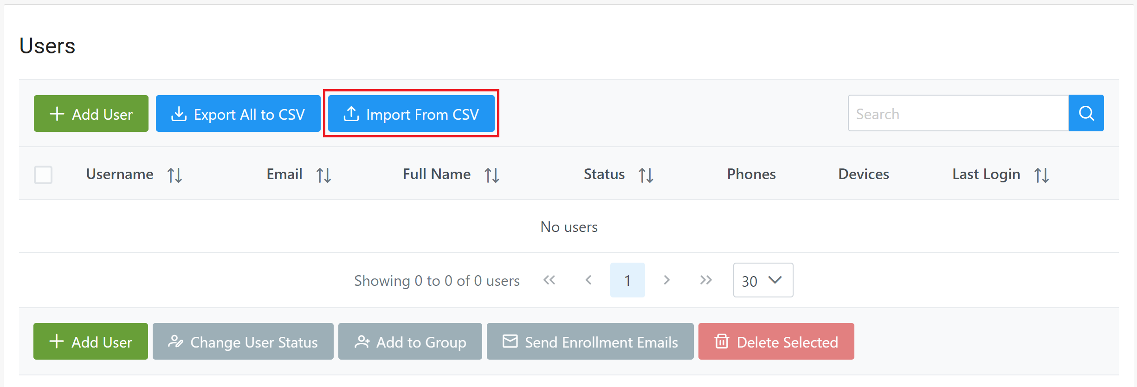Click the Full Name sort arrows icon
This screenshot has height=387, width=1137.
[491, 175]
